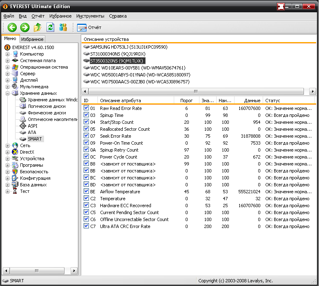This screenshot has height=286, width=319.
Task: Click the green Back arrow toolbar icon
Action: pos(12,27)
